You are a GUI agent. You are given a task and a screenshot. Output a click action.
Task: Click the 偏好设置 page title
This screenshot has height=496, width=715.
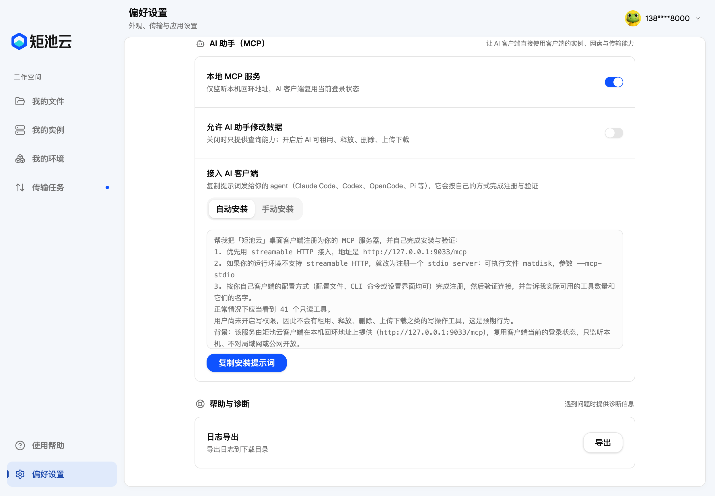point(148,13)
